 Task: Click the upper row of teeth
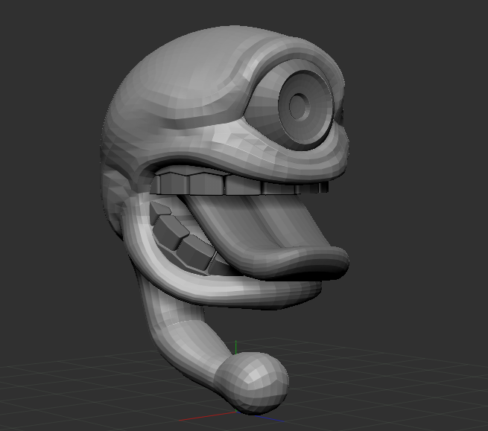(240, 183)
